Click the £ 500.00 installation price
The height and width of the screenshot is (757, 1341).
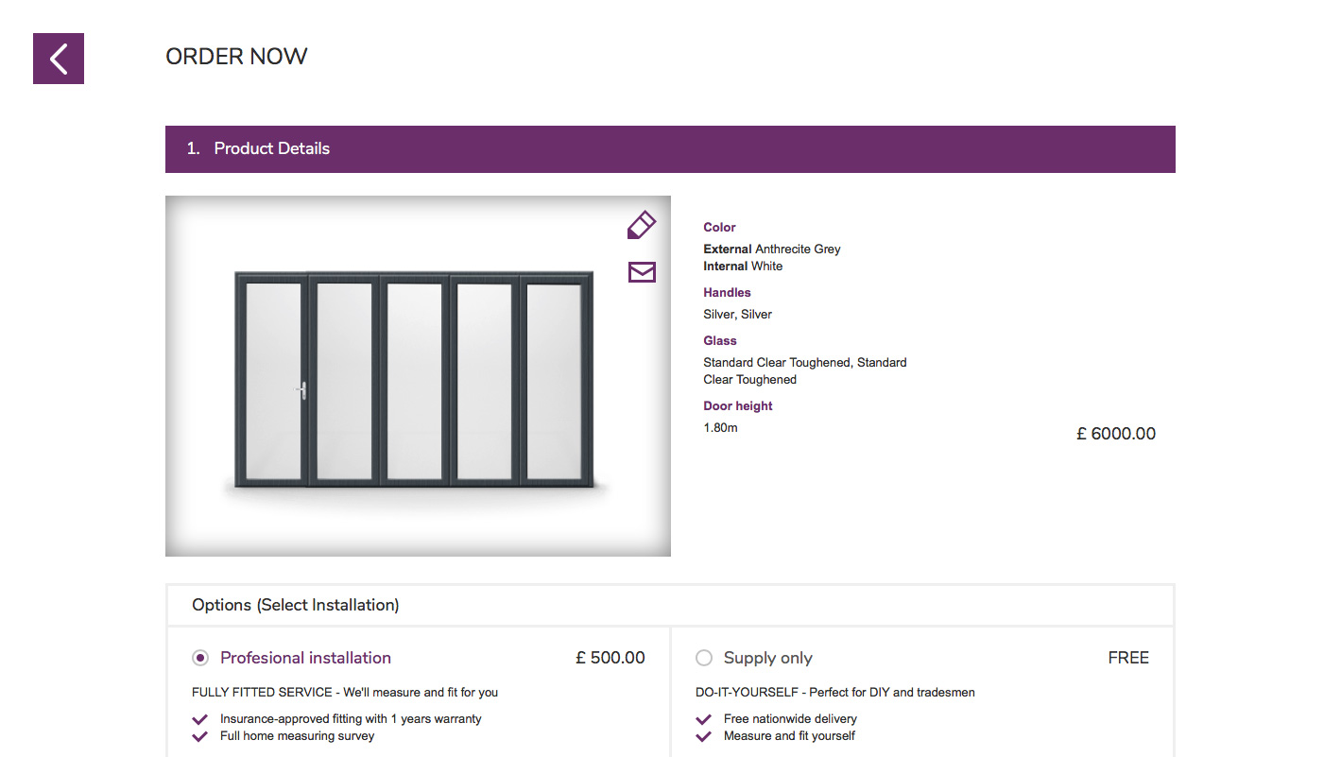coord(610,658)
